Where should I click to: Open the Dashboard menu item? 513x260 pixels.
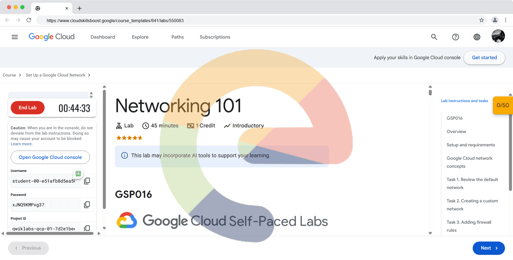tap(103, 37)
